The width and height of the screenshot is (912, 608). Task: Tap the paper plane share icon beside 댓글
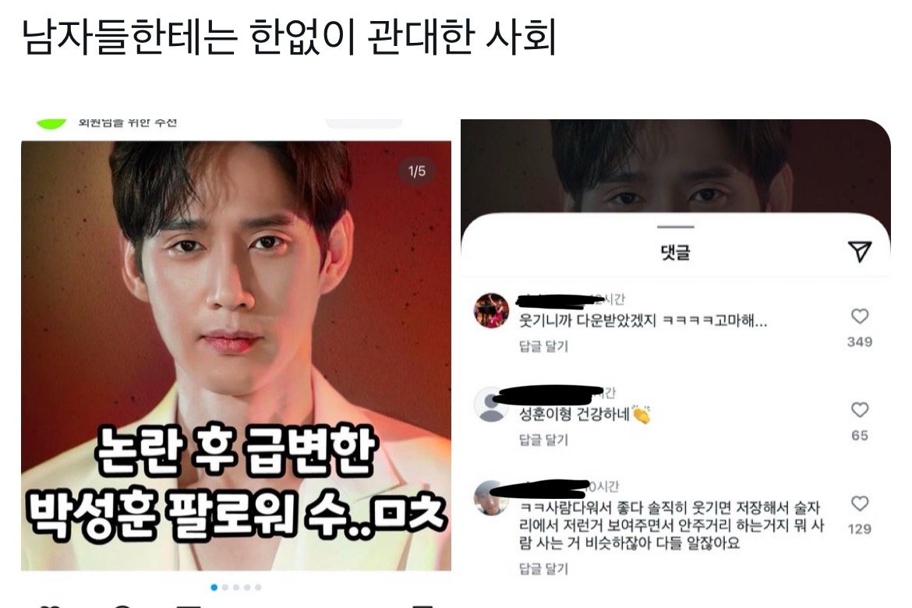coord(859,251)
